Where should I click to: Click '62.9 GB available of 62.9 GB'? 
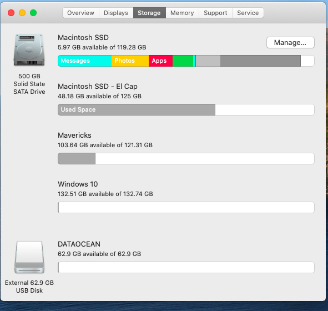tap(99, 254)
